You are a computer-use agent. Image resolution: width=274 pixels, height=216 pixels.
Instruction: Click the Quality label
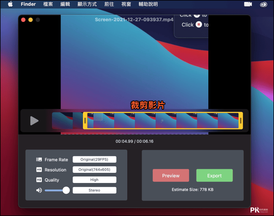click(52, 180)
